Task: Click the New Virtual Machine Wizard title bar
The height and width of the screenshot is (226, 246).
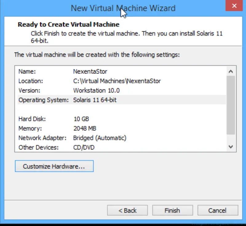Action: click(123, 8)
